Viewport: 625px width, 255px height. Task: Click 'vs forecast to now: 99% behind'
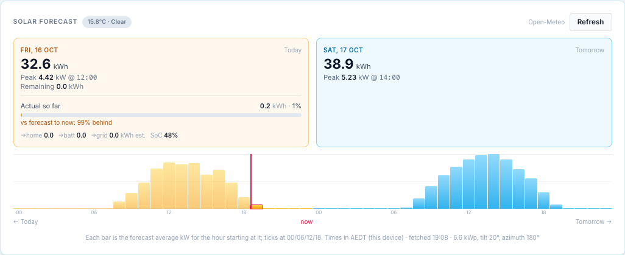click(x=66, y=123)
